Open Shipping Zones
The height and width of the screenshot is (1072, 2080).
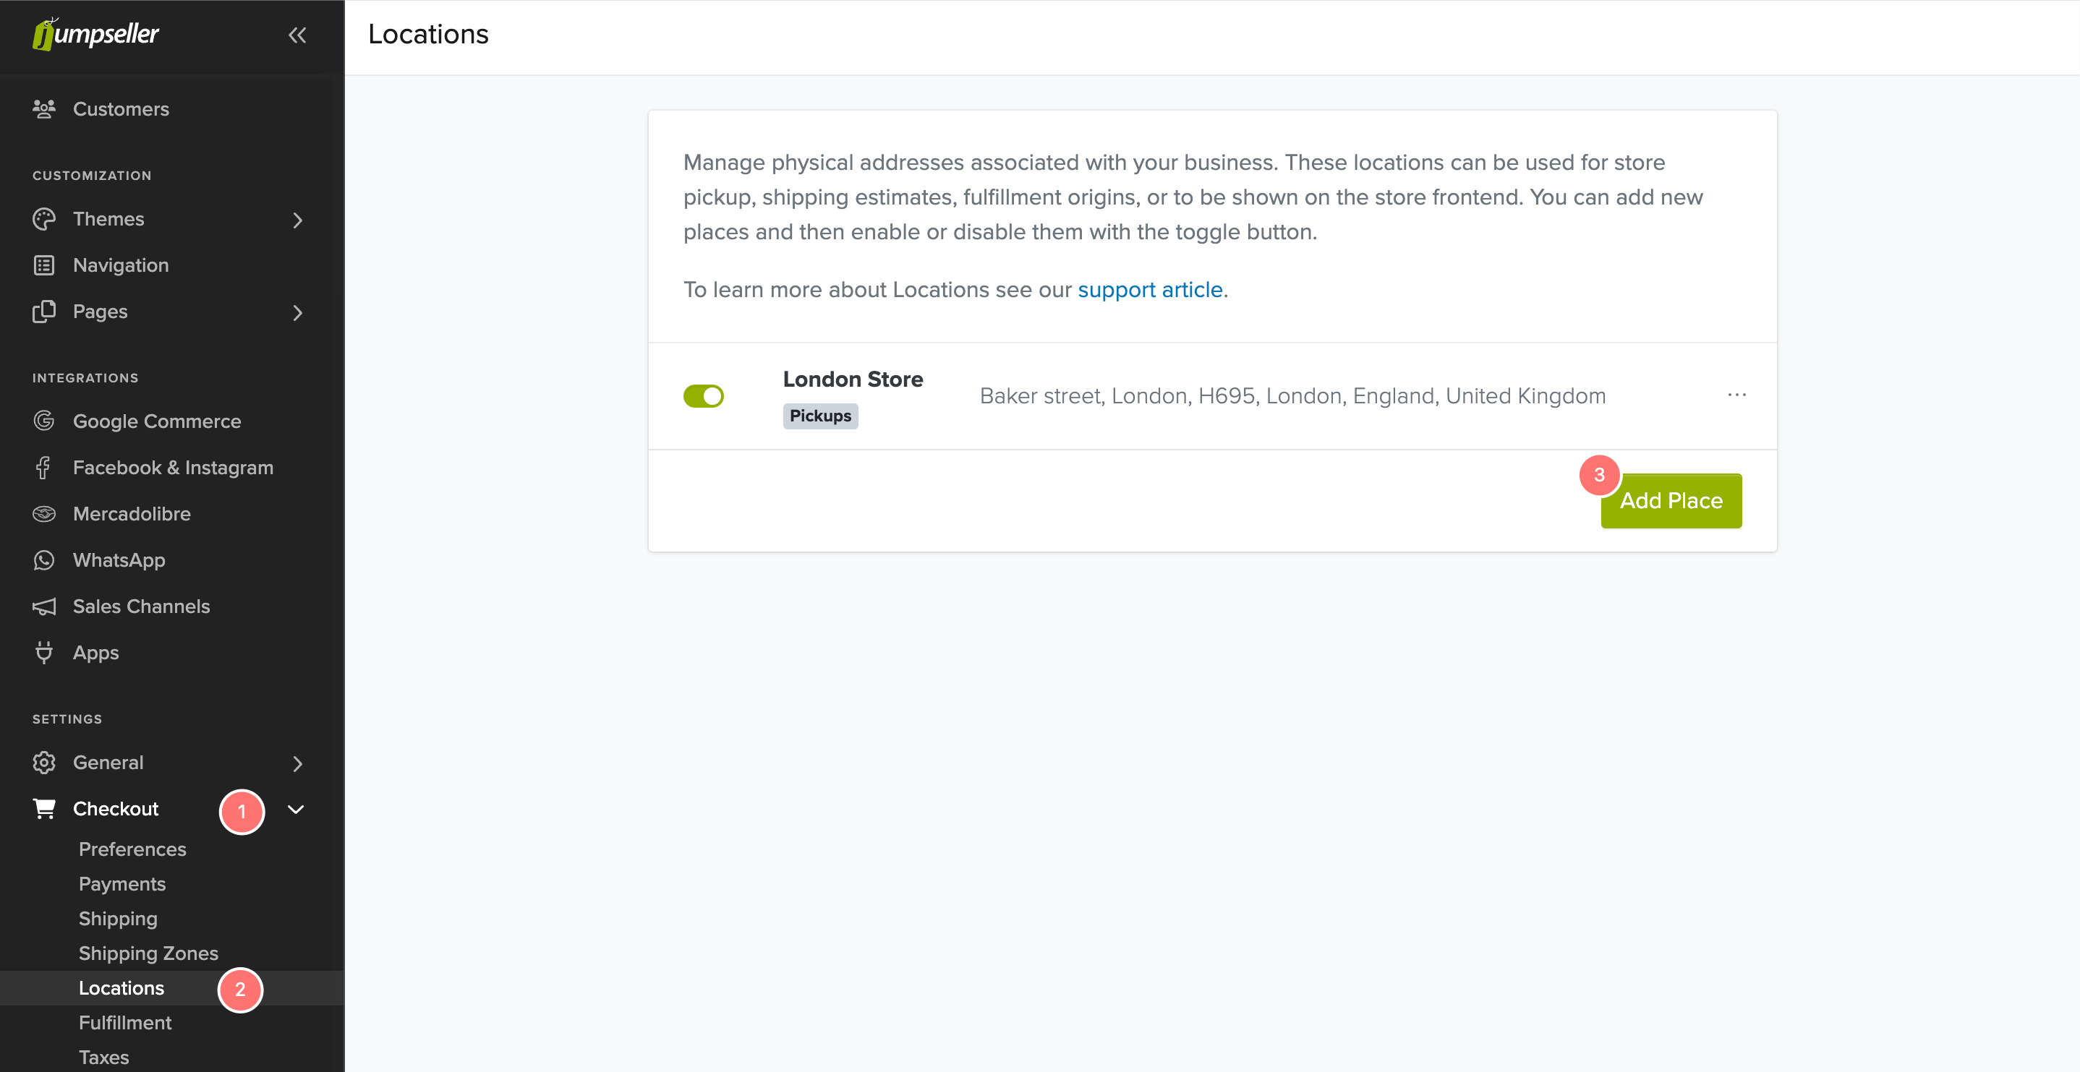pyautogui.click(x=148, y=953)
